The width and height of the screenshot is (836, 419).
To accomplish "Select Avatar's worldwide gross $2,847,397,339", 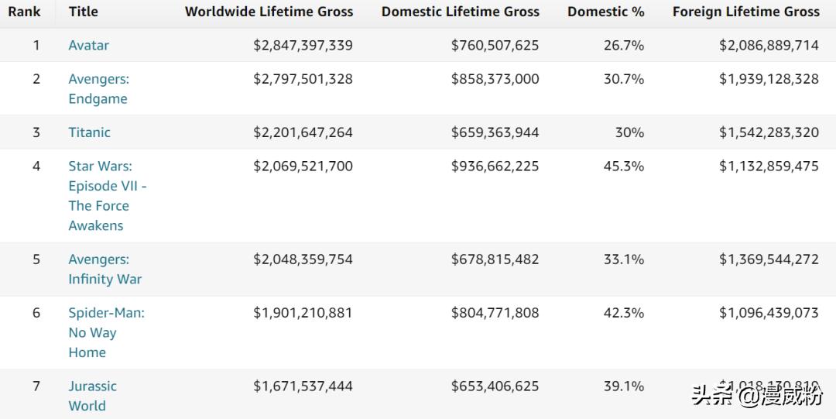I will [303, 45].
